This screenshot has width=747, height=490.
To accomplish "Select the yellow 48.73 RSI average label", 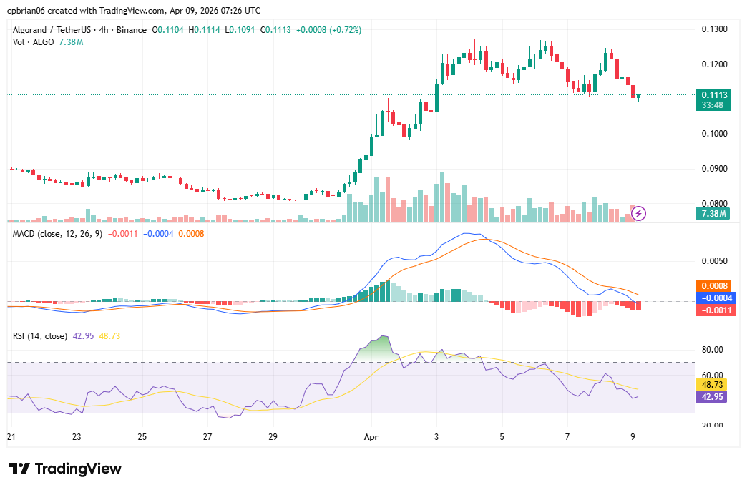I will point(711,385).
